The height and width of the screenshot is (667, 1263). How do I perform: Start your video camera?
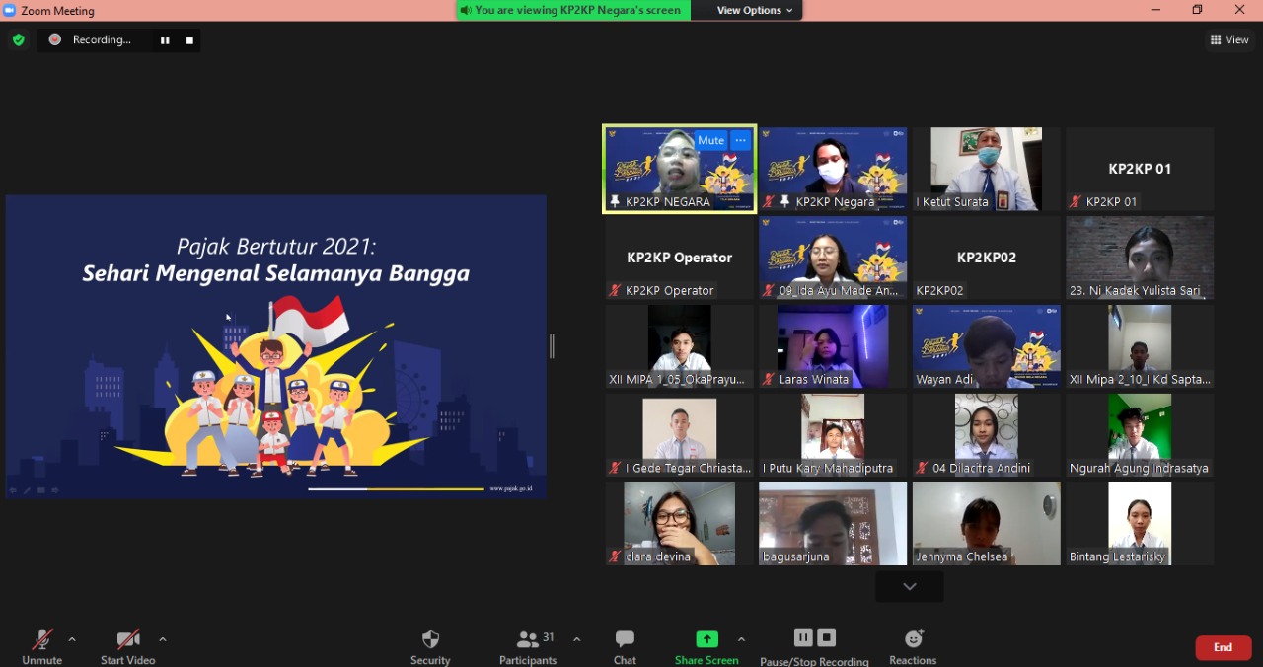click(127, 646)
